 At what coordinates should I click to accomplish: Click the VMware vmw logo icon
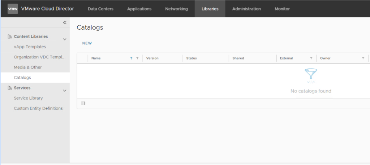click(13, 9)
